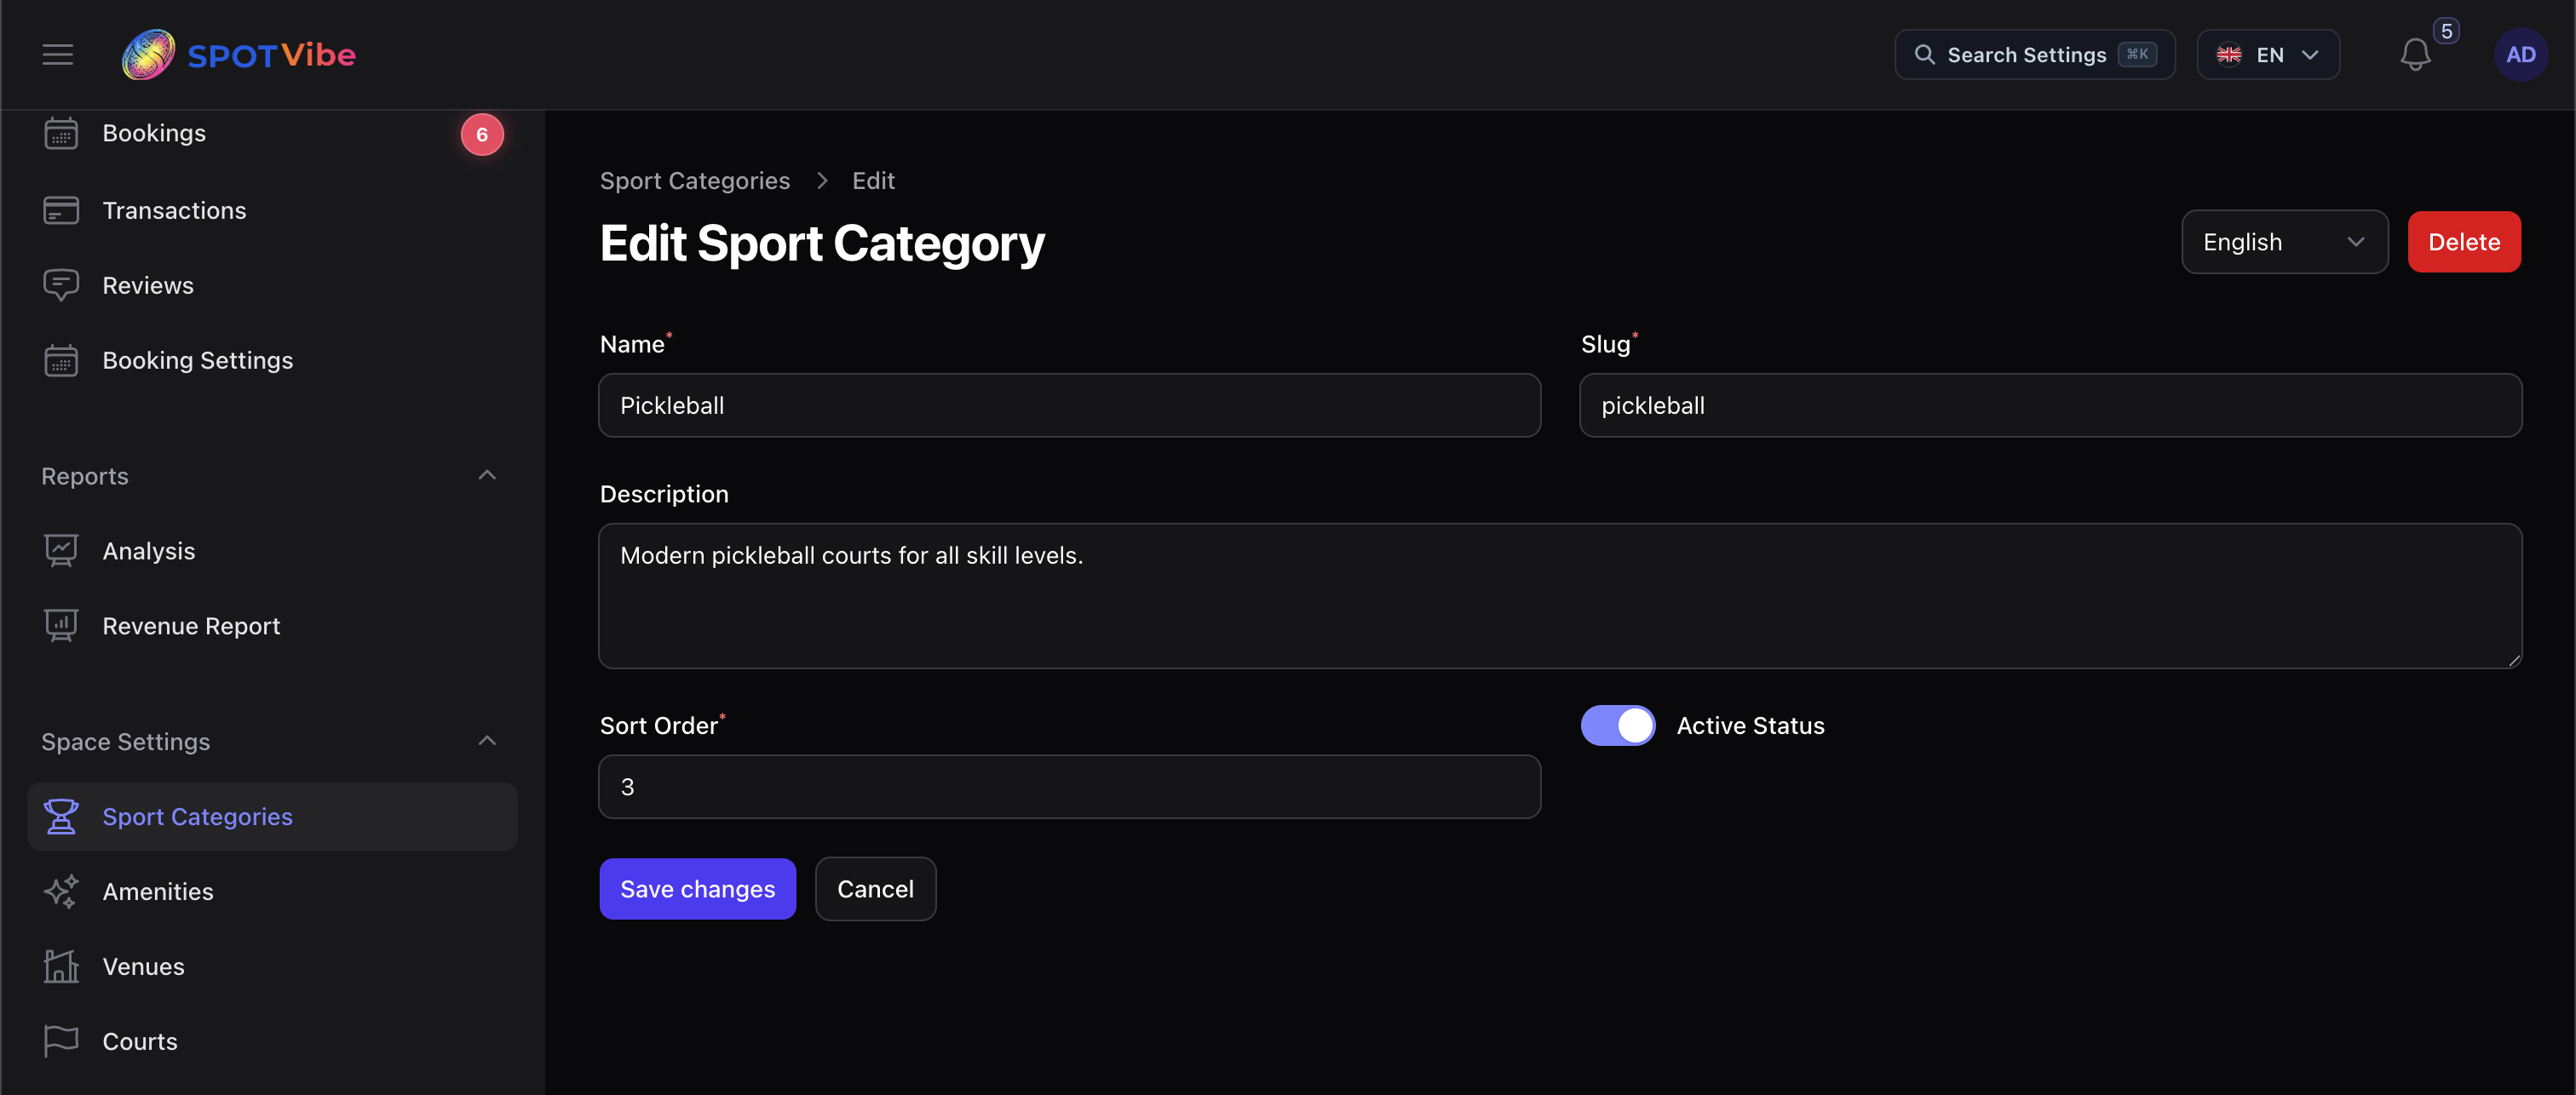Screen dimensions: 2576x1095
Task: Click the Description textarea
Action: (x=1560, y=596)
